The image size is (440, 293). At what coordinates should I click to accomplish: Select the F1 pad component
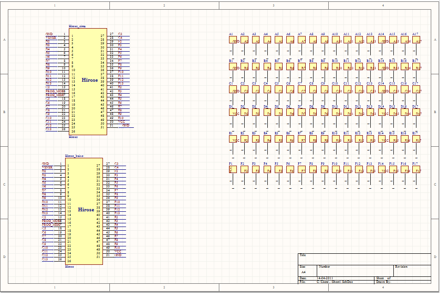(233, 169)
